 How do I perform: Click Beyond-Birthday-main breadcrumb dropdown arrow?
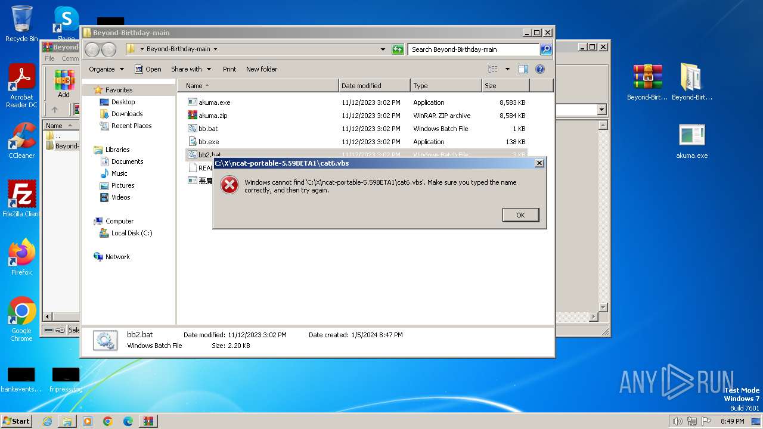[x=215, y=49]
